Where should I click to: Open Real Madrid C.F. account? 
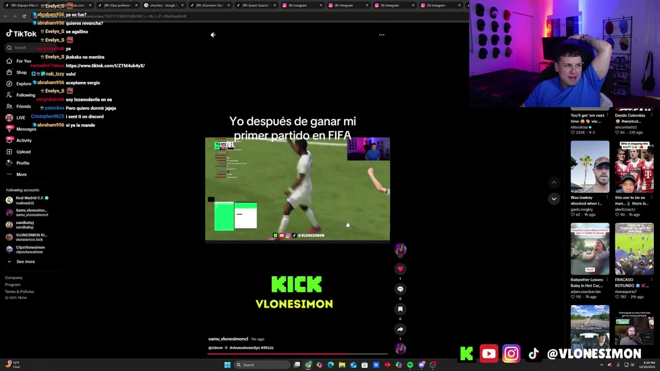coord(27,200)
